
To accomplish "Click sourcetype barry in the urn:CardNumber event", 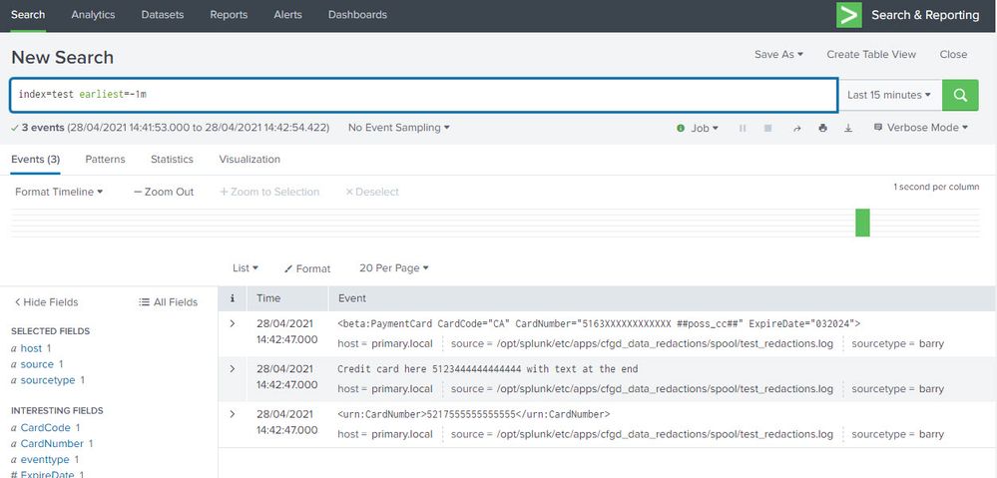I will pos(931,435).
